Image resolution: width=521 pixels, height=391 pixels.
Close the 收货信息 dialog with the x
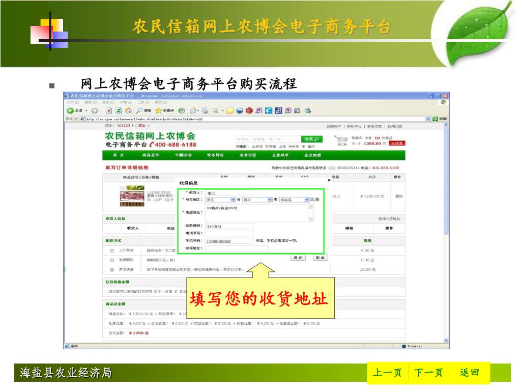tap(329, 180)
